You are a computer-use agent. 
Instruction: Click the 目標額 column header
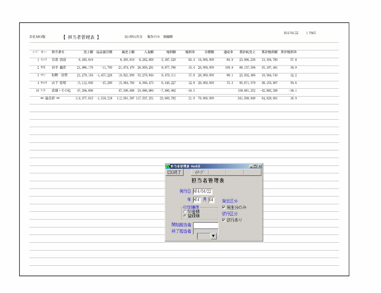click(x=209, y=52)
